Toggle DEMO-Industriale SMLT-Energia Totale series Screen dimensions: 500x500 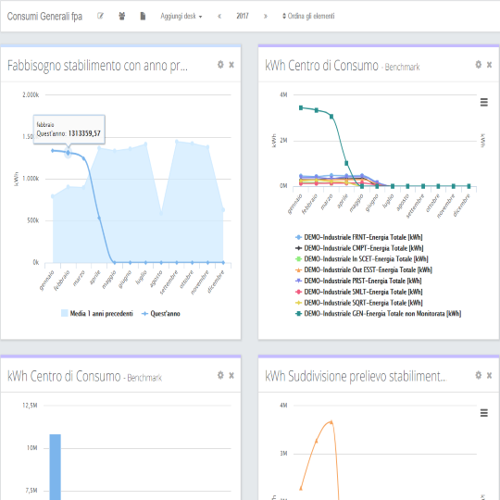pos(359,292)
